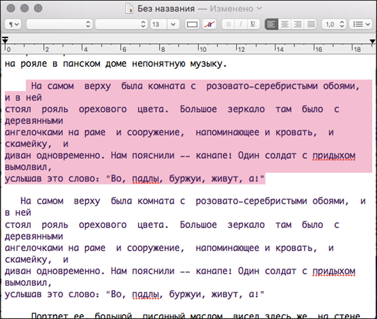Click the red close window button
Image resolution: width=377 pixels, height=319 pixels.
click(x=11, y=8)
